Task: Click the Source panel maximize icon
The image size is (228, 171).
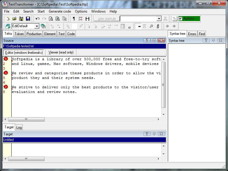Action: pos(154,40)
